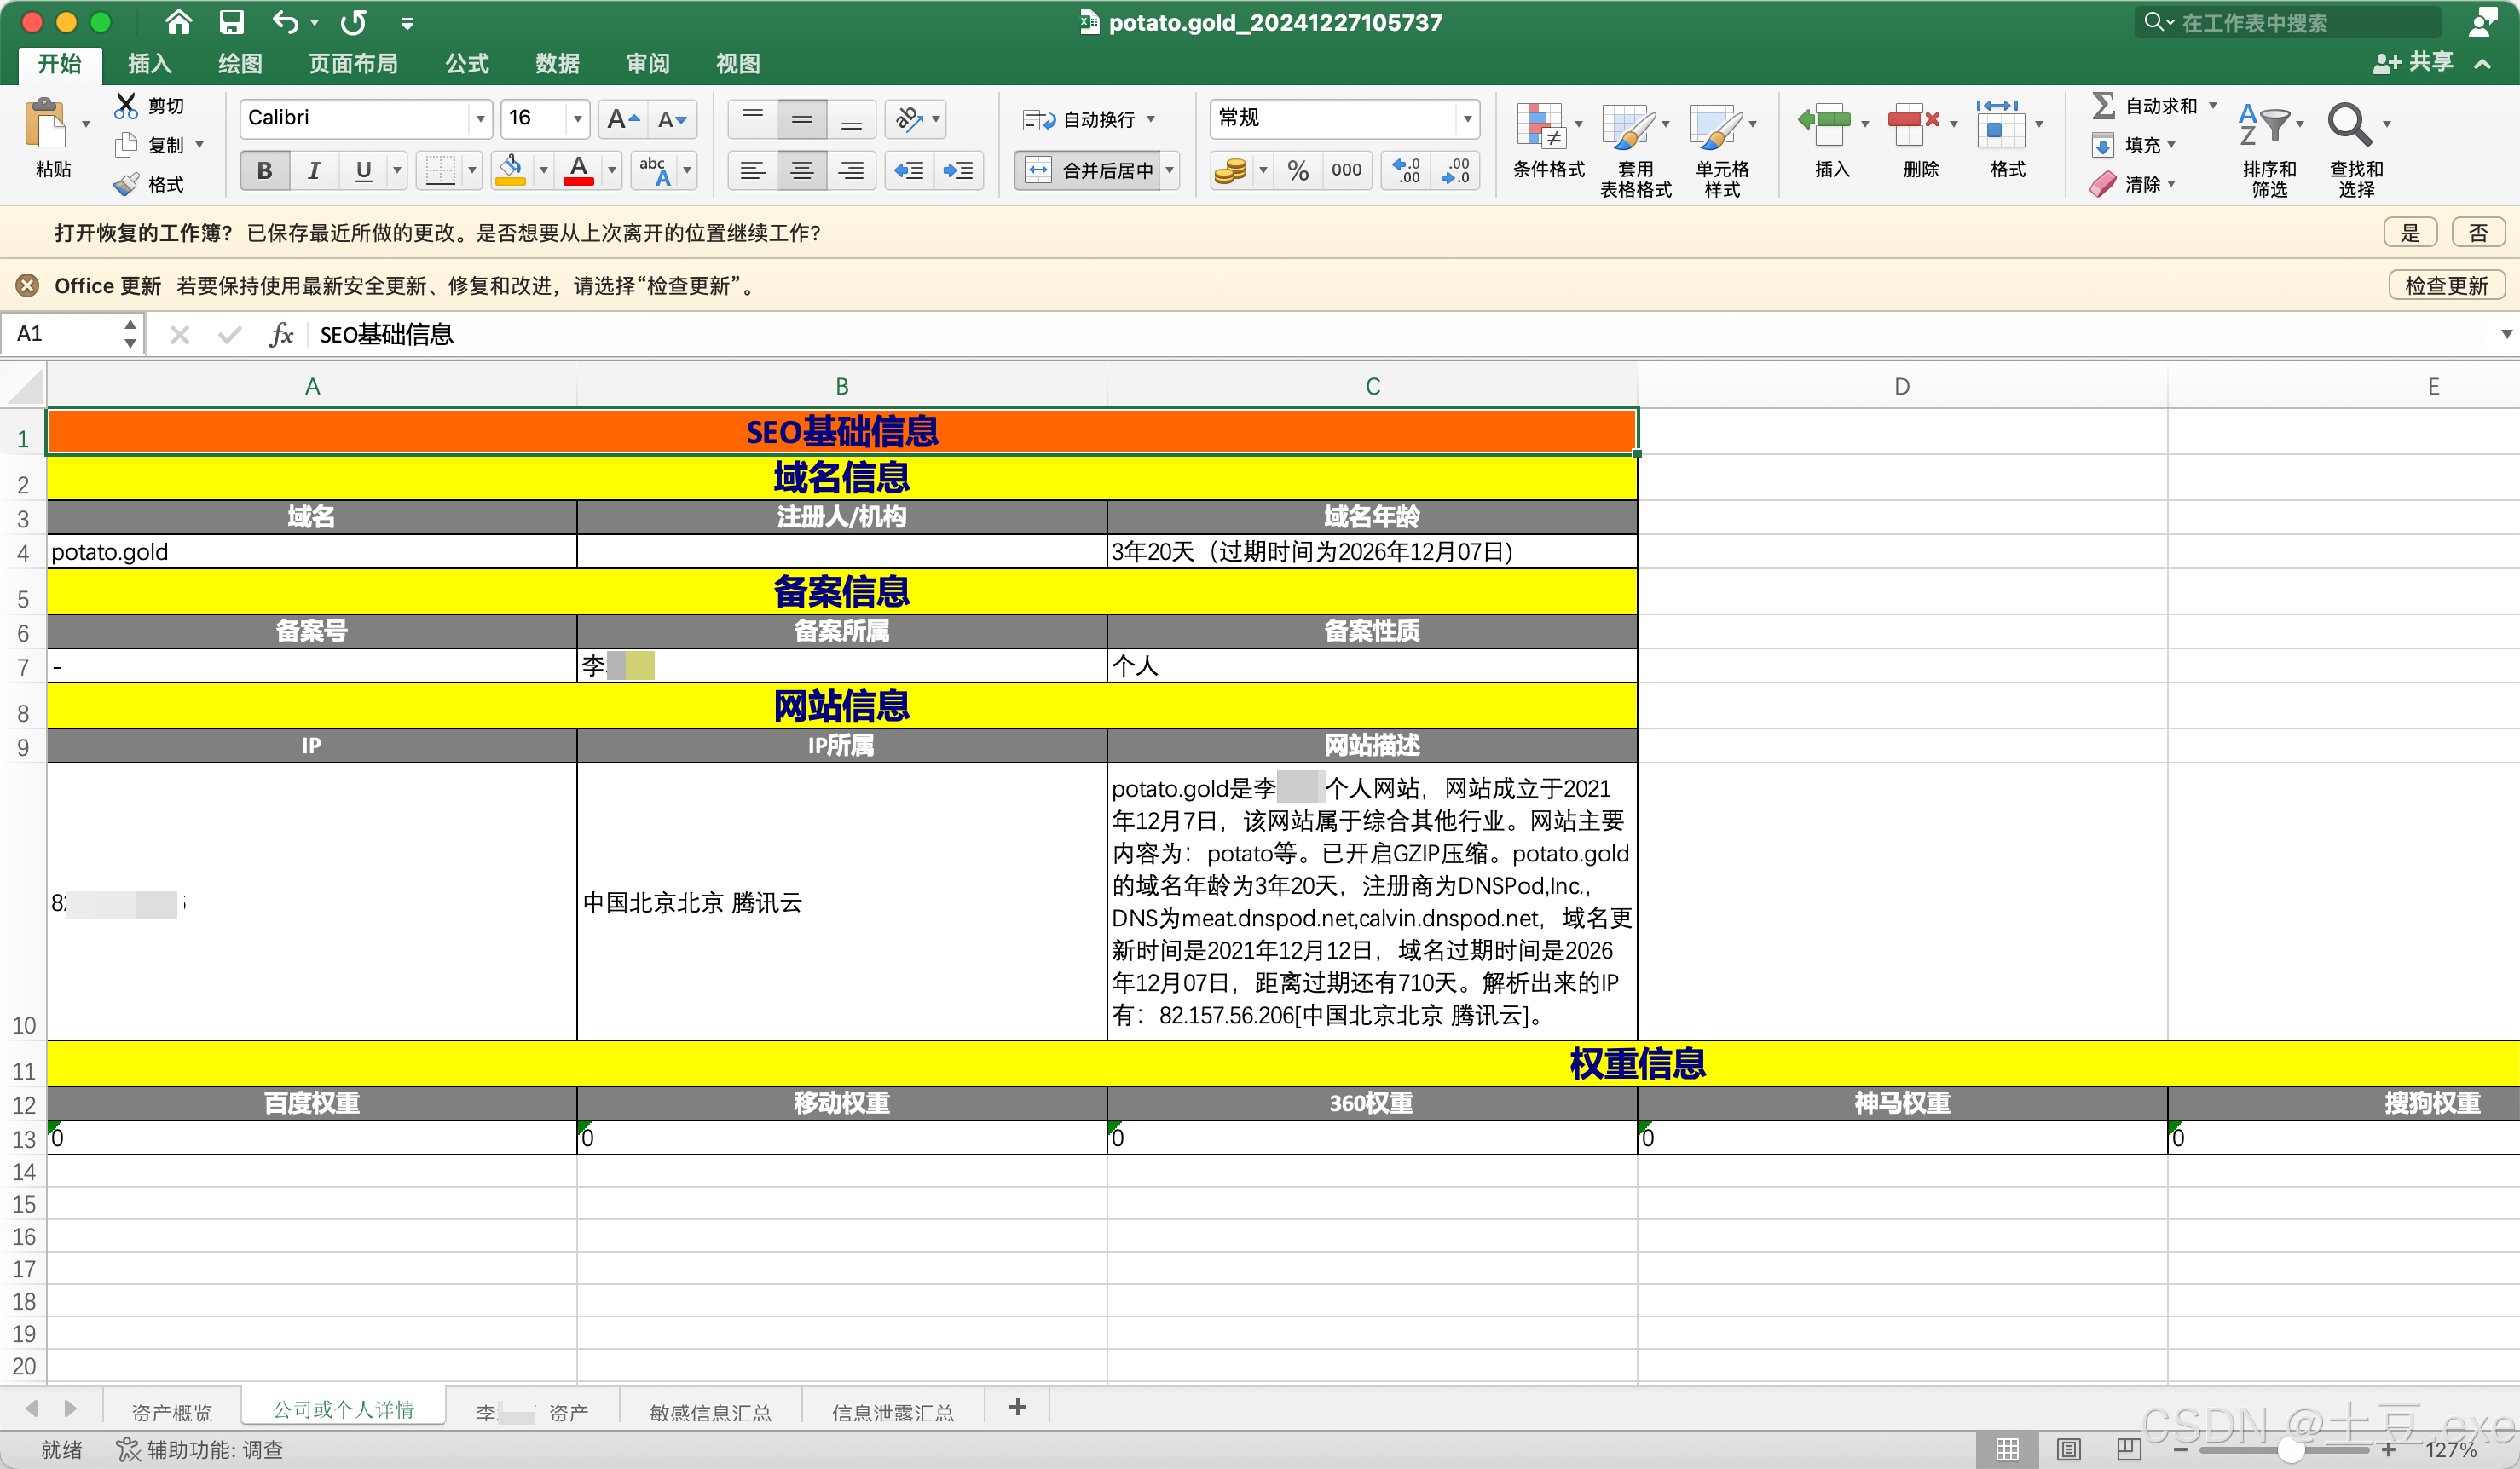2520x1469 pixels.
Task: Click the Increase Indent icon
Action: coord(957,171)
